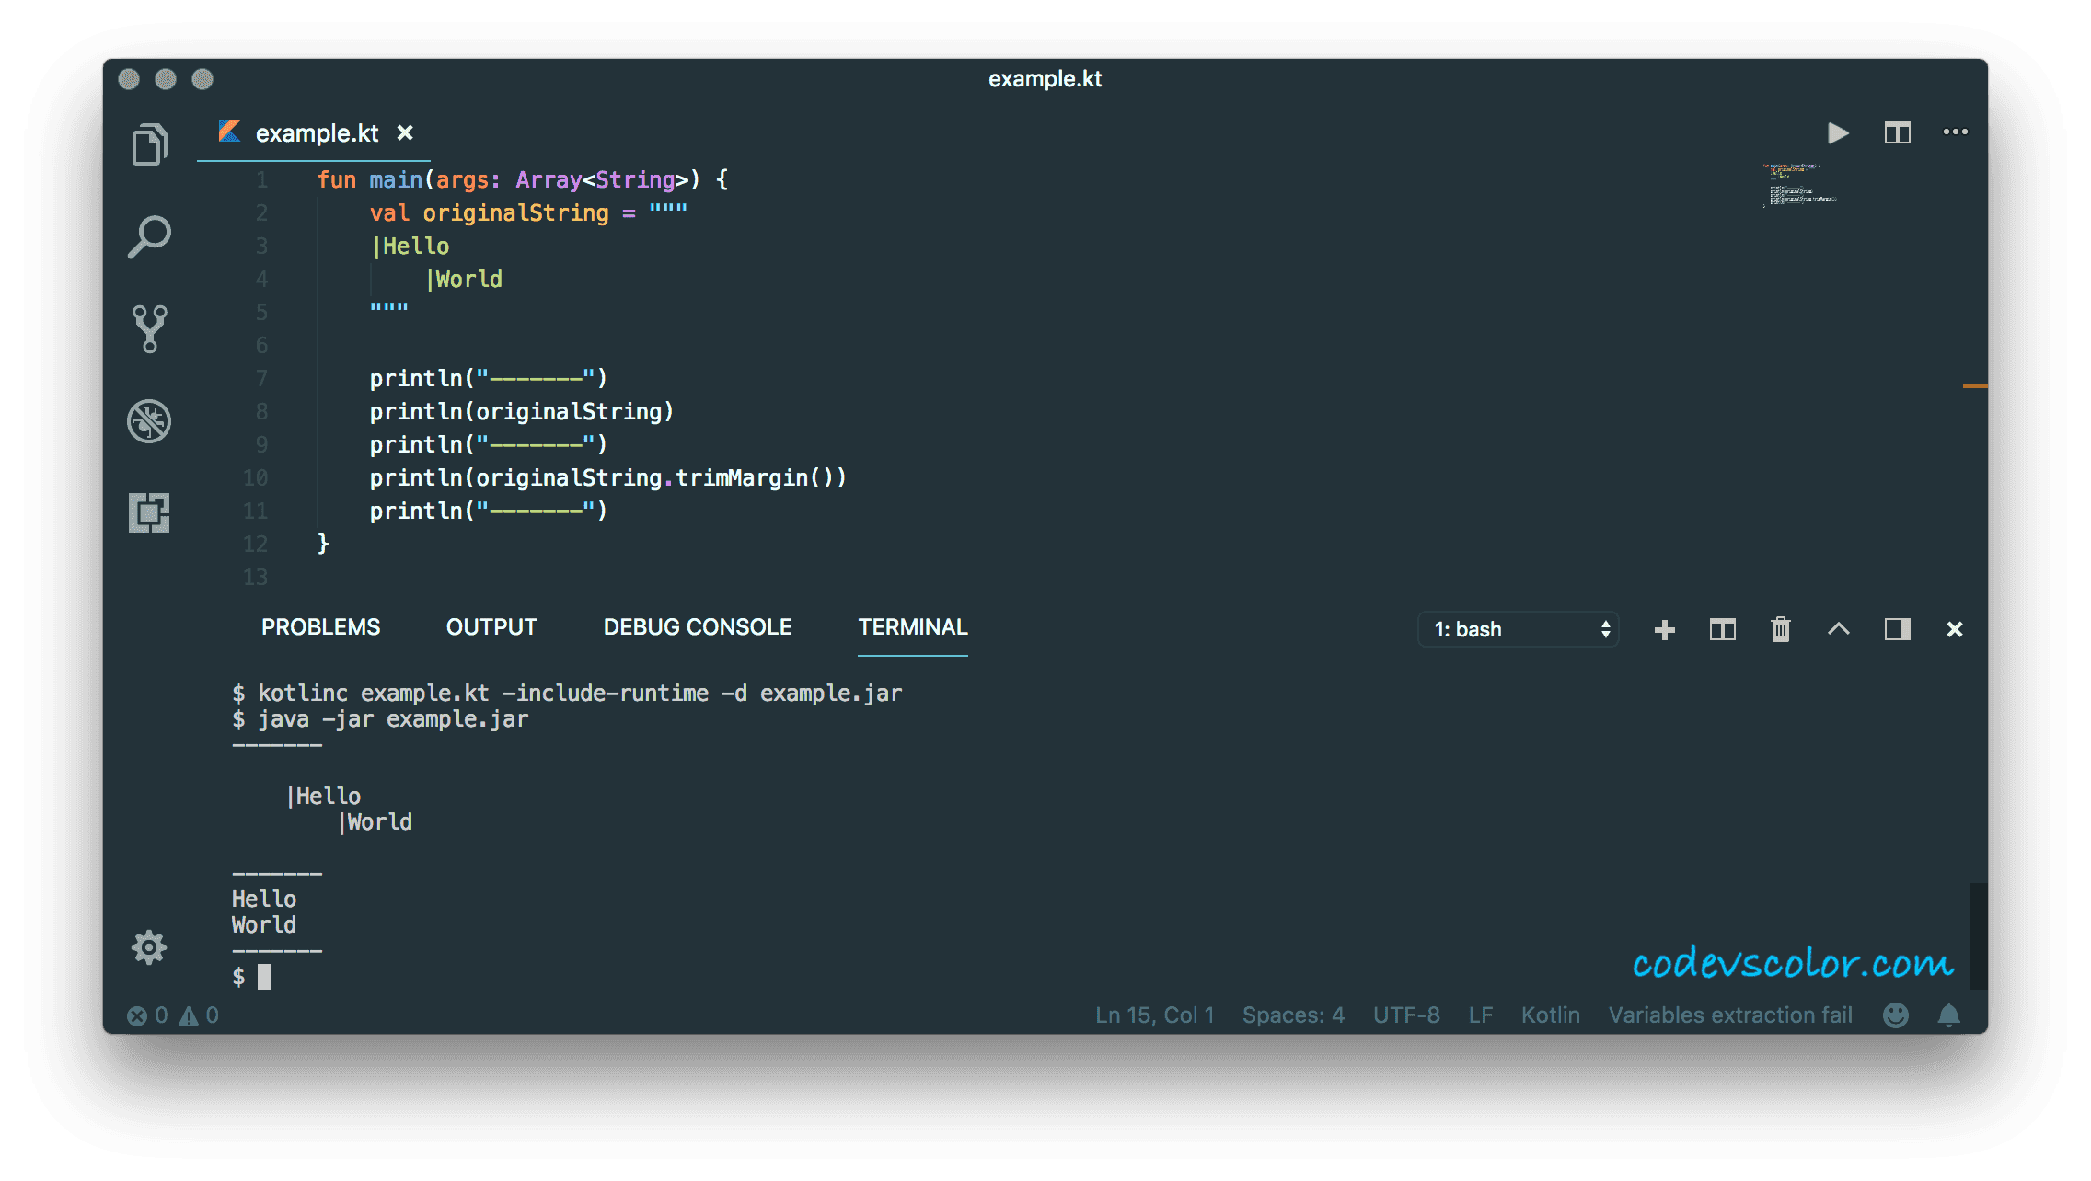This screenshot has width=2091, height=1181.
Task: Click the errors and warnings status counter
Action: [x=173, y=1015]
